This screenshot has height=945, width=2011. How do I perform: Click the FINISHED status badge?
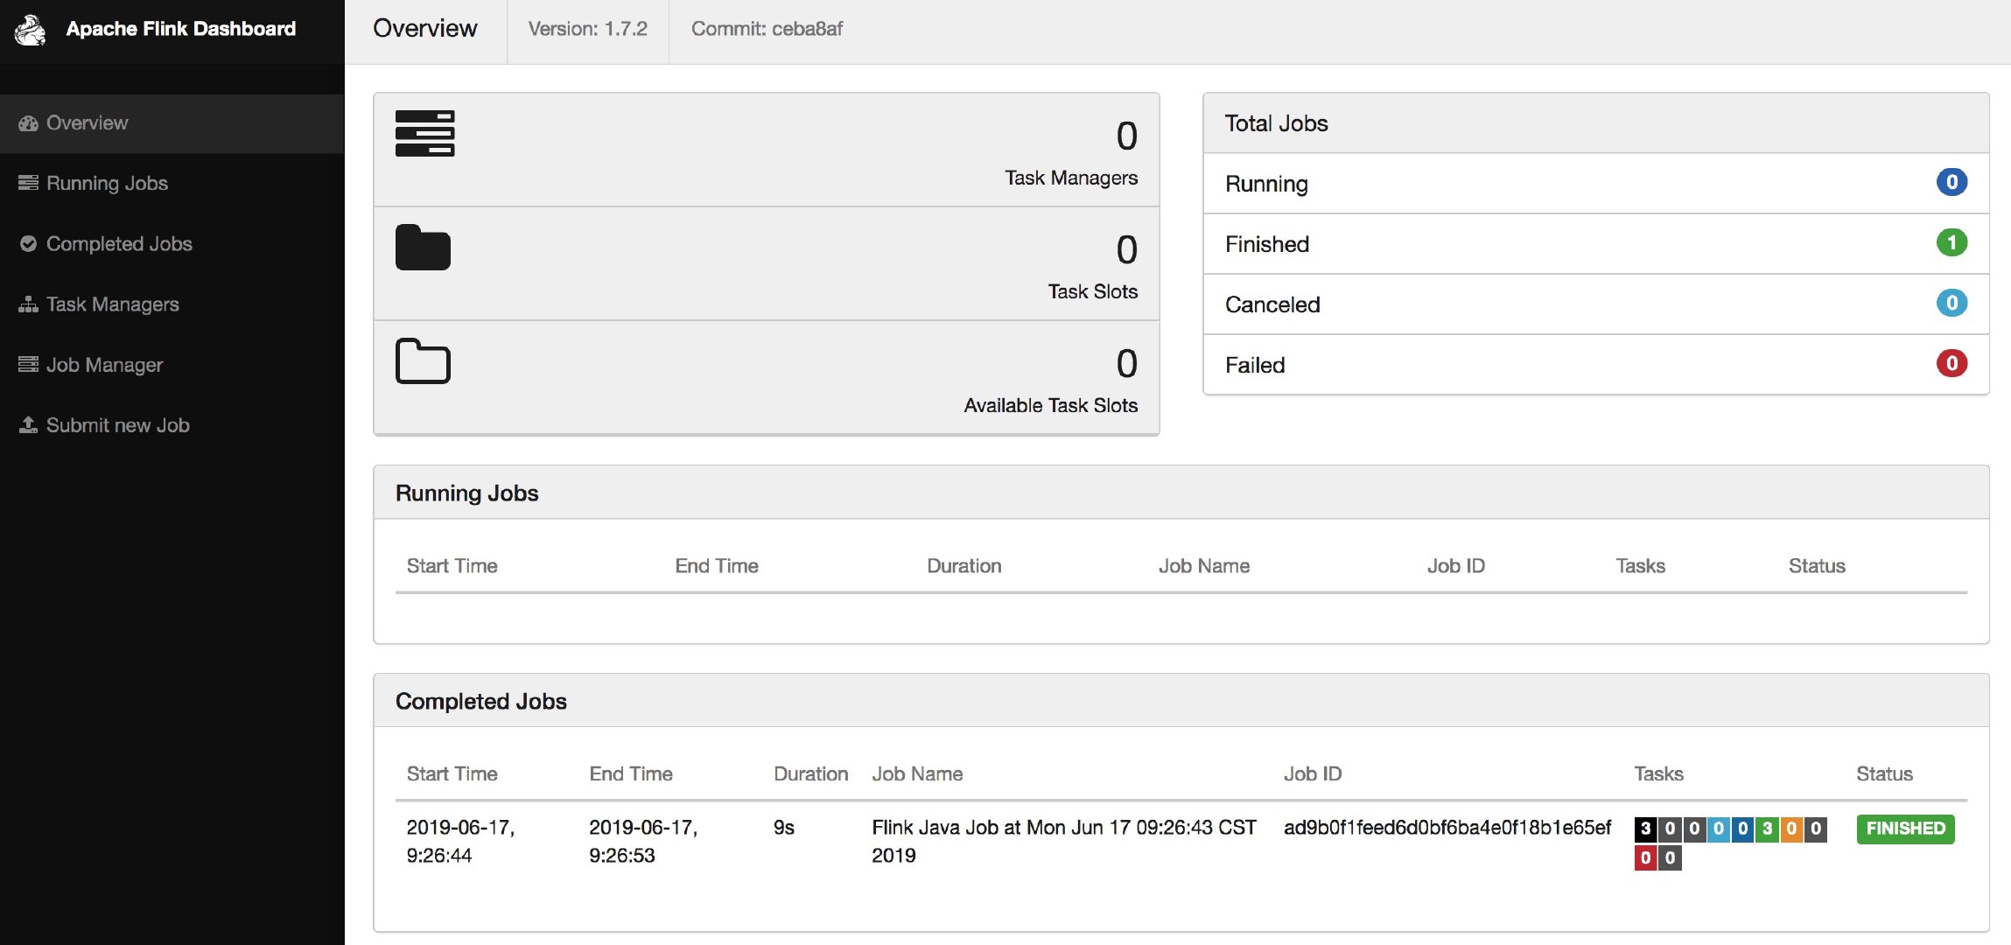(1904, 828)
